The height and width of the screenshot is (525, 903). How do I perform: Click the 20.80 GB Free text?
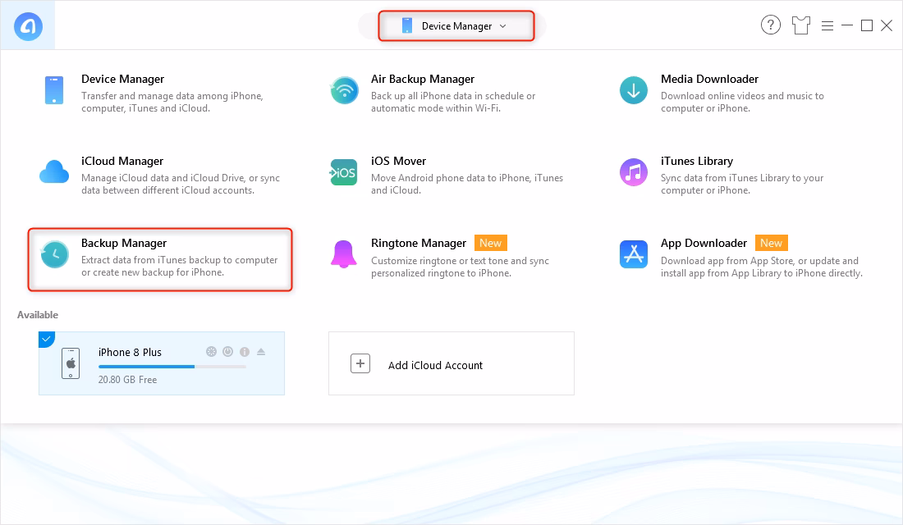coord(127,380)
